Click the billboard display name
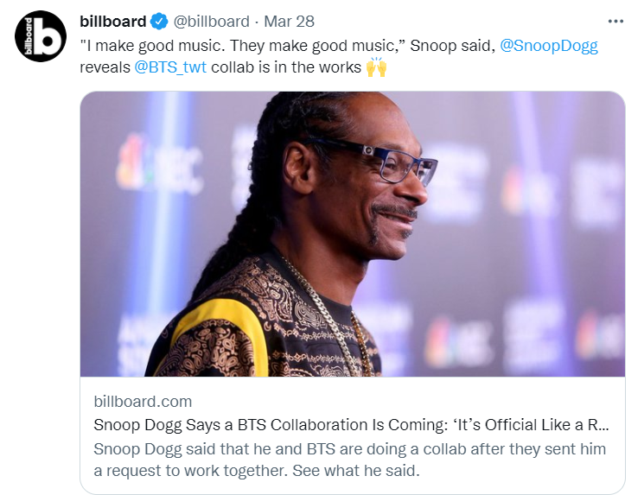This screenshot has height=495, width=644. point(113,22)
